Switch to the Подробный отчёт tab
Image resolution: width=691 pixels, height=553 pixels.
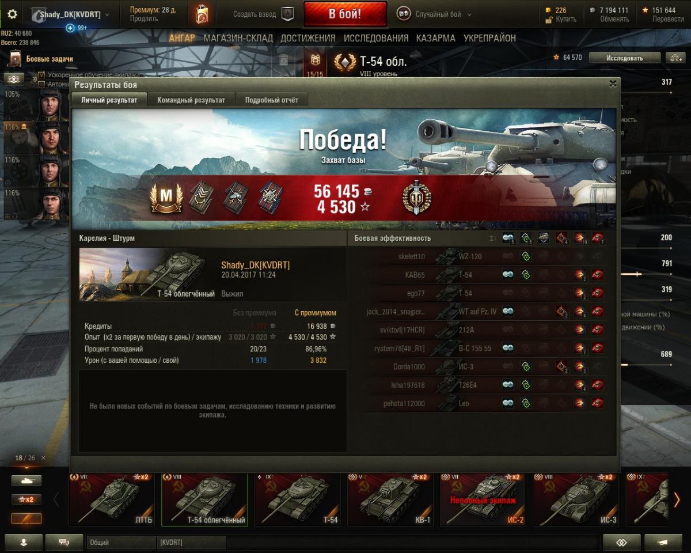pos(272,100)
